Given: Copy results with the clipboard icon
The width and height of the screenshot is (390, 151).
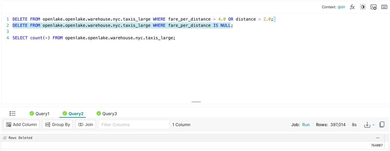Looking at the screenshot, I should pos(382,125).
